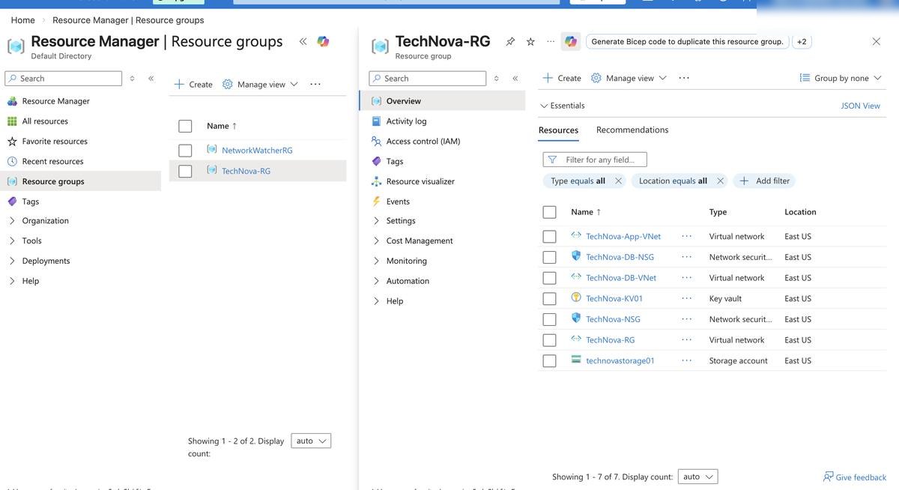Click the TechNova-DB-NSG shield icon
Image resolution: width=899 pixels, height=490 pixels.
(x=576, y=256)
